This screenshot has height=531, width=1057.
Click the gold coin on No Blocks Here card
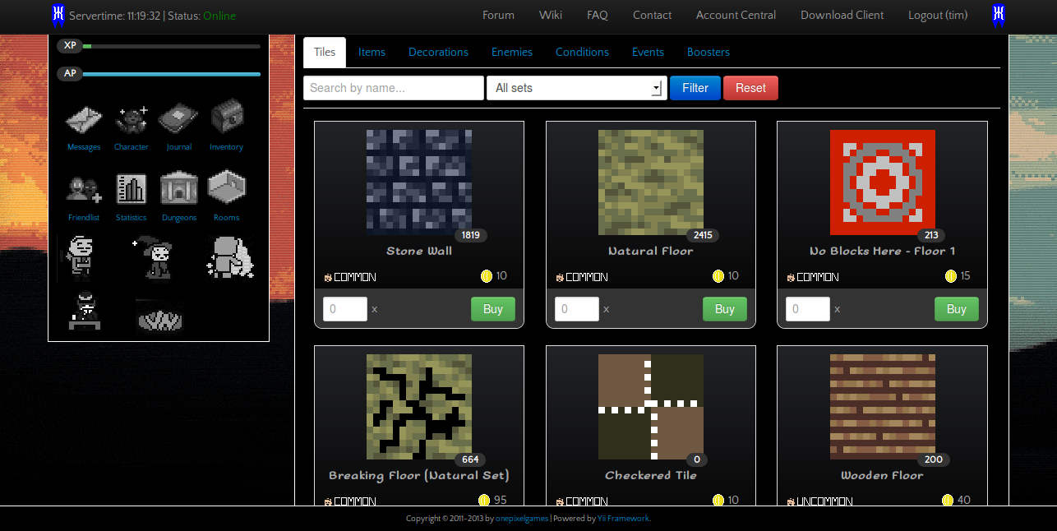tap(951, 276)
